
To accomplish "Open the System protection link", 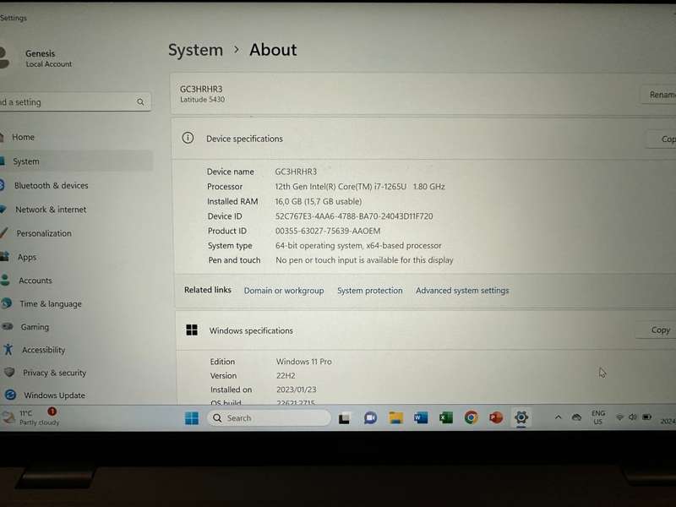I will [369, 291].
